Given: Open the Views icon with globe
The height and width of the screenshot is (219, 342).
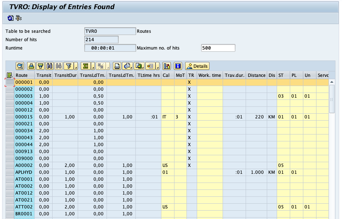Looking at the screenshot, I should pyautogui.click(x=127, y=66).
